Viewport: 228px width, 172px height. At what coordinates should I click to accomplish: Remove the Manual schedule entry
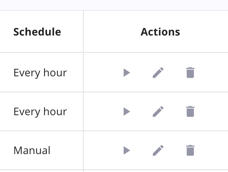(x=190, y=151)
